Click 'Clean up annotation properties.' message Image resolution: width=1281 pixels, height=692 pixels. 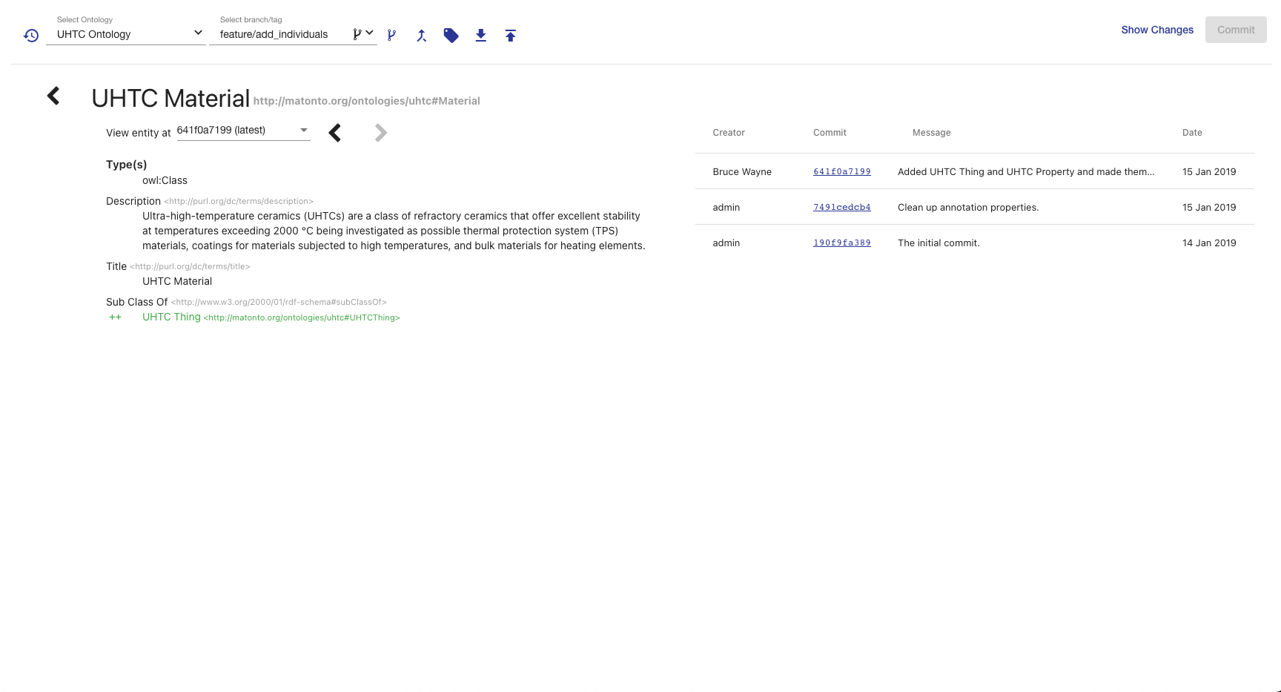(x=968, y=207)
